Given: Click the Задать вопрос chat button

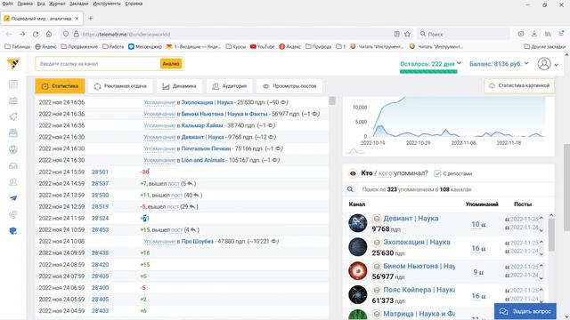Looking at the screenshot, I should coord(525,311).
